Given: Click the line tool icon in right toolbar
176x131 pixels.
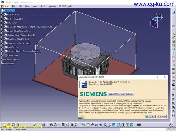Looking at the screenshot, I should [174, 34].
